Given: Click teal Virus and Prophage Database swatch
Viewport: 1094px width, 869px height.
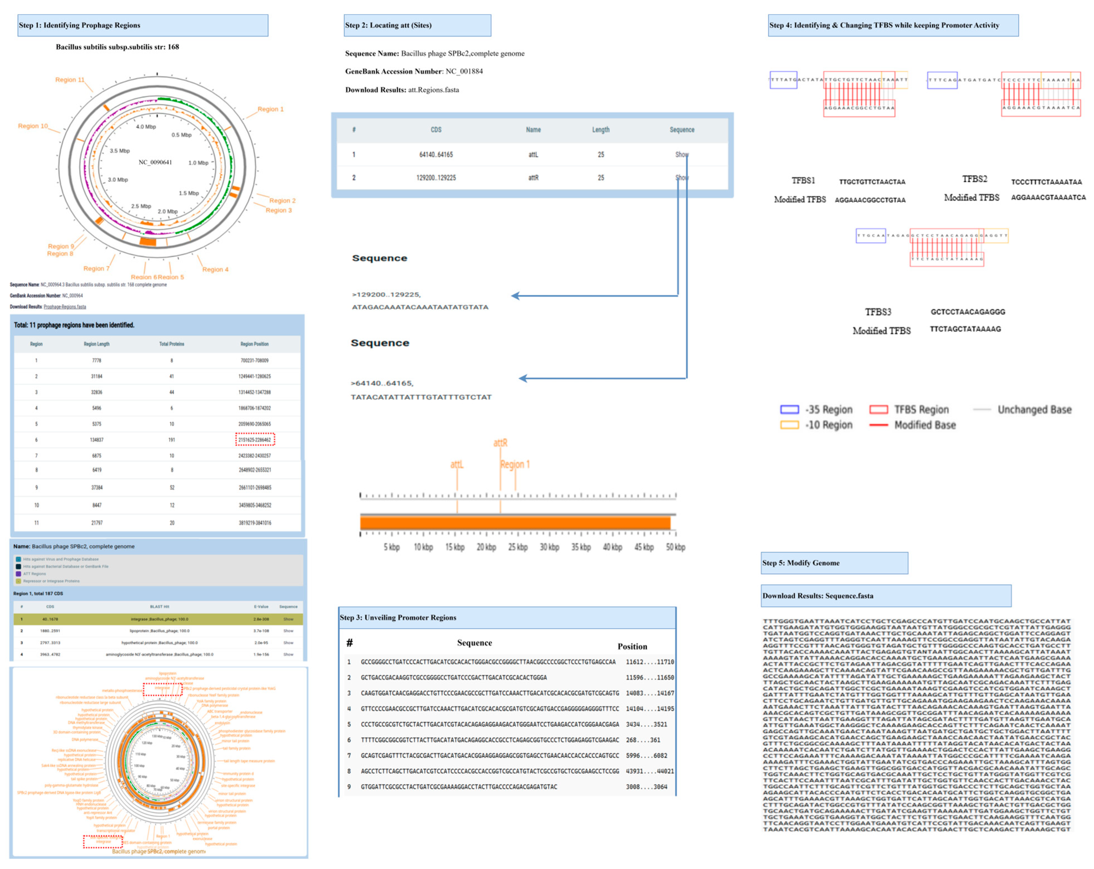Looking at the screenshot, I should click(x=18, y=559).
